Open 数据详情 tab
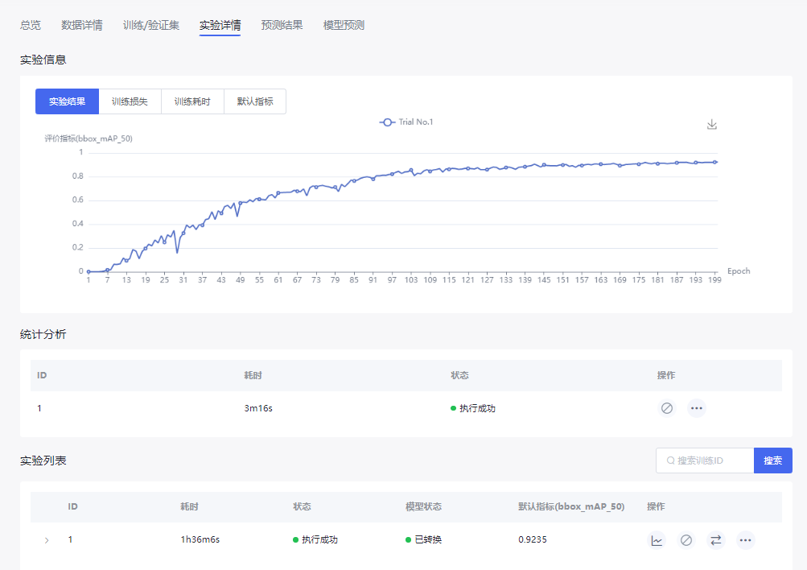Image resolution: width=807 pixels, height=570 pixels. [x=82, y=25]
